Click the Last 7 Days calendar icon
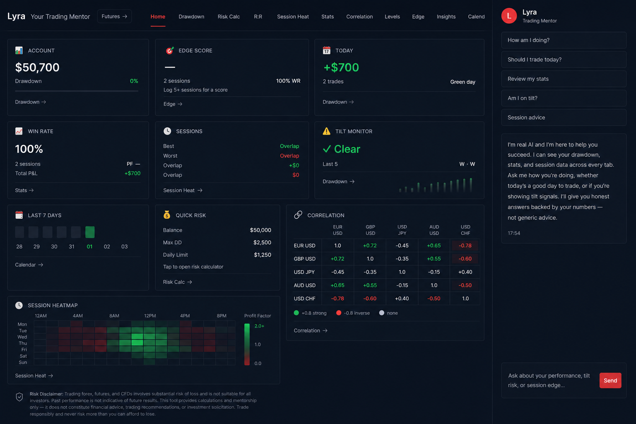This screenshot has width=636, height=424. [x=19, y=215]
